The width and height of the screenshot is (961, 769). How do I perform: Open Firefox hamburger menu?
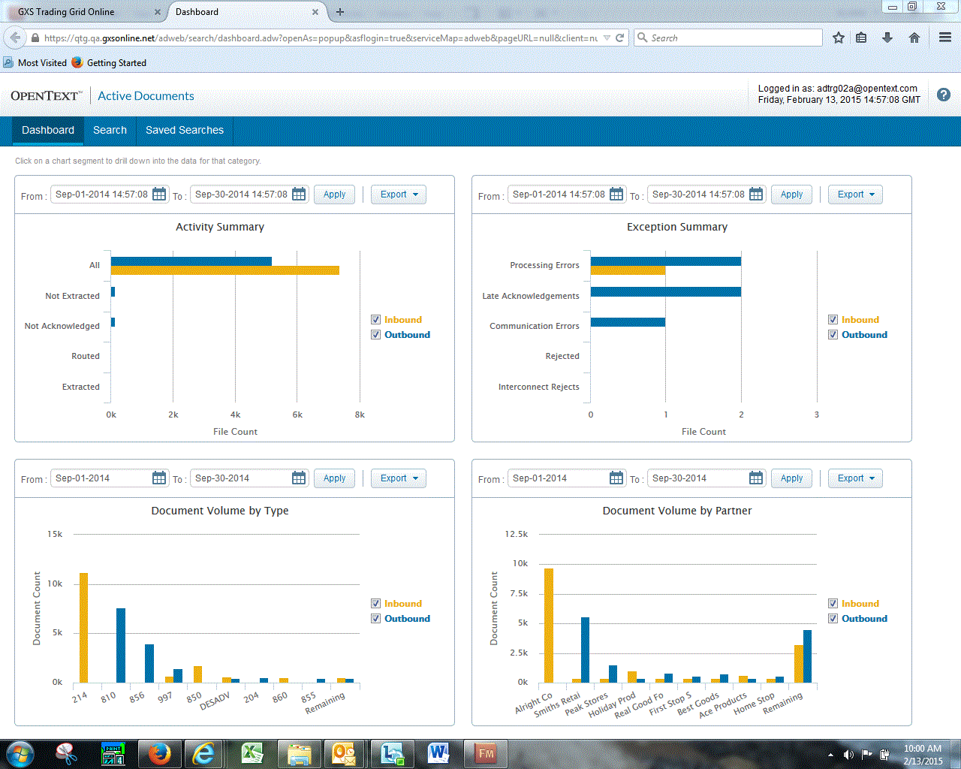click(945, 38)
